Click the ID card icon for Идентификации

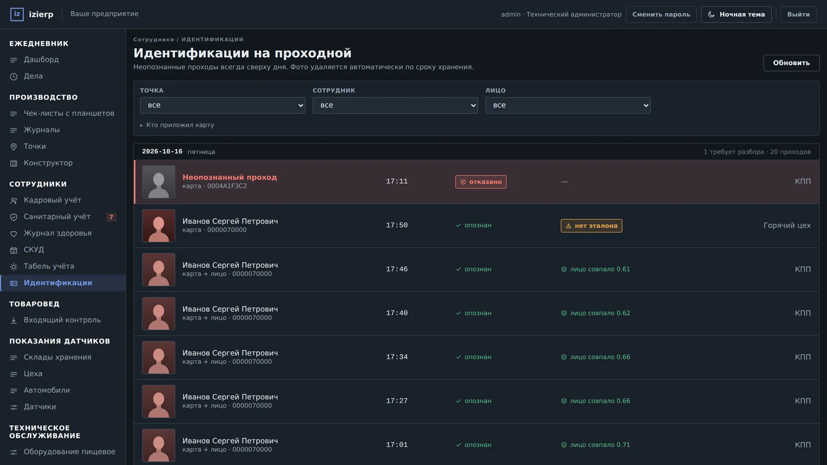click(x=14, y=283)
